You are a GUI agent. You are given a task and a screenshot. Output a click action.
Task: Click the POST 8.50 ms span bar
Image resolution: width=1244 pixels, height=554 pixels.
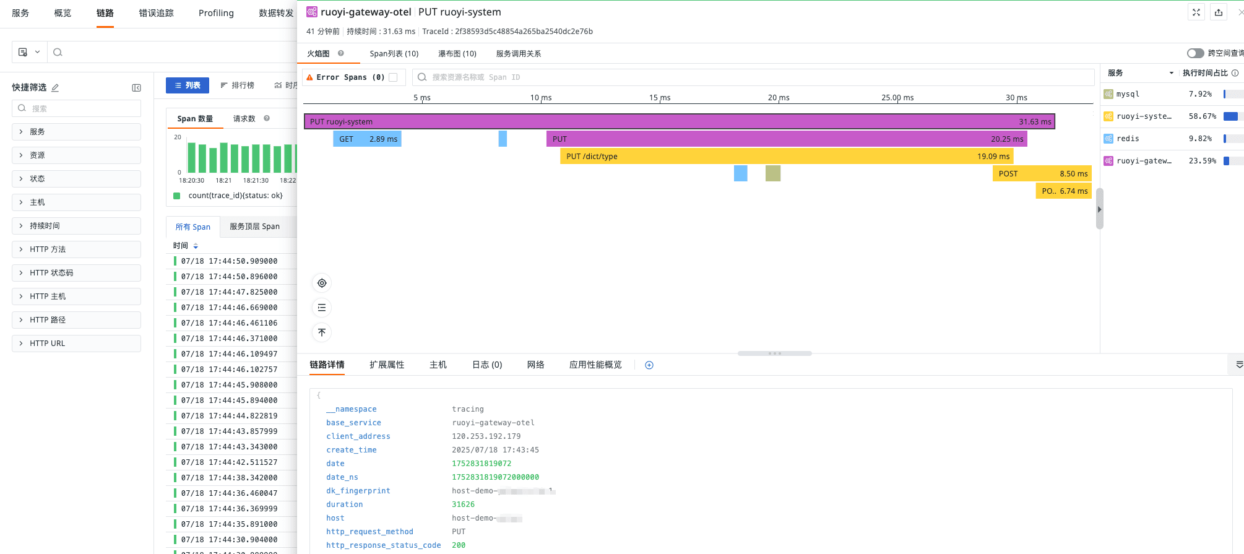coord(1042,174)
